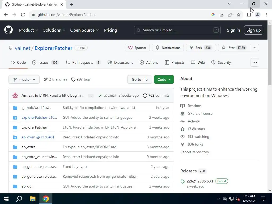Open the Issues tab
The width and height of the screenshot is (272, 204).
pos(46,62)
